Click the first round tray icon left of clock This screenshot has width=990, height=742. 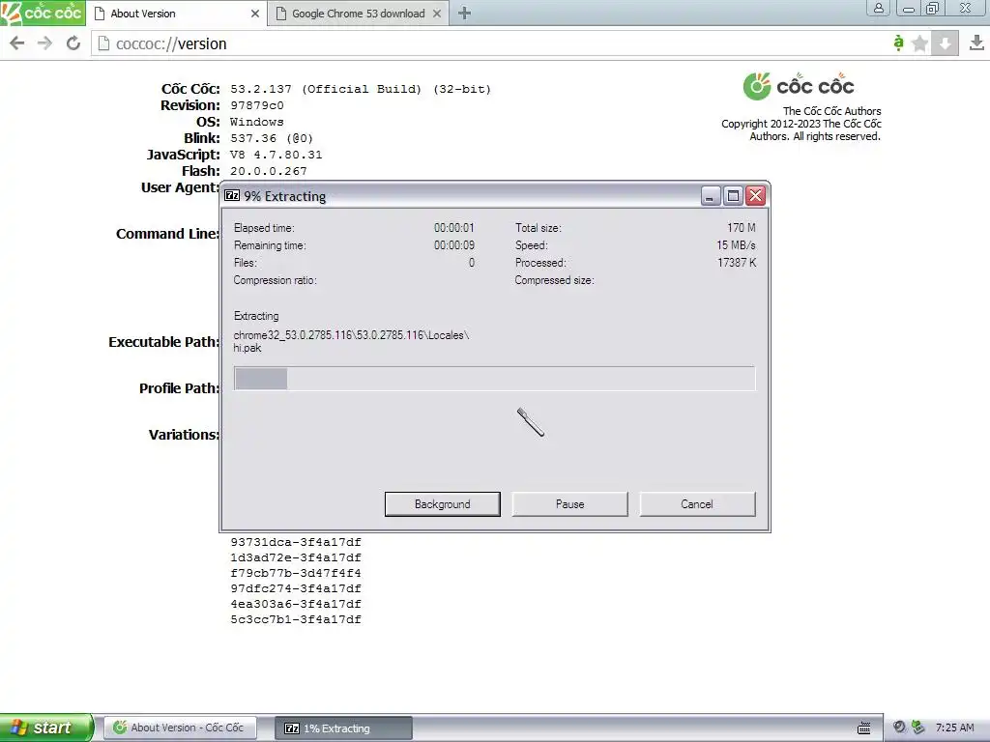pyautogui.click(x=899, y=728)
